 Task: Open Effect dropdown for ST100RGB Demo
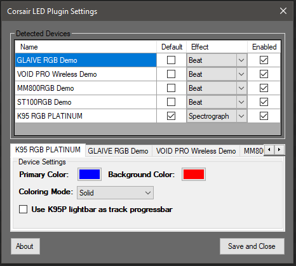(217, 102)
